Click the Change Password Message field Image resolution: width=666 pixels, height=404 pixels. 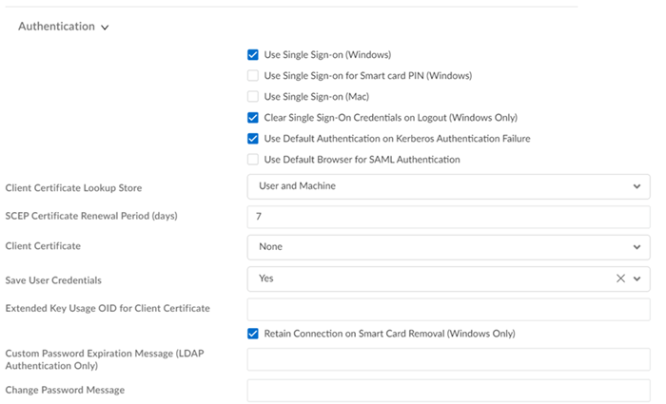point(448,391)
